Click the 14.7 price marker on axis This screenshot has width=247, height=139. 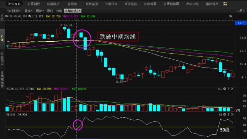[x=241, y=23]
